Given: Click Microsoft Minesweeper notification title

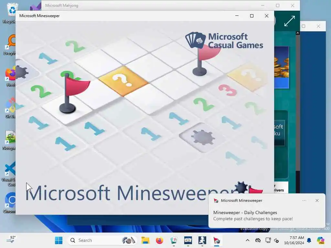Looking at the screenshot, I should pos(241,201).
